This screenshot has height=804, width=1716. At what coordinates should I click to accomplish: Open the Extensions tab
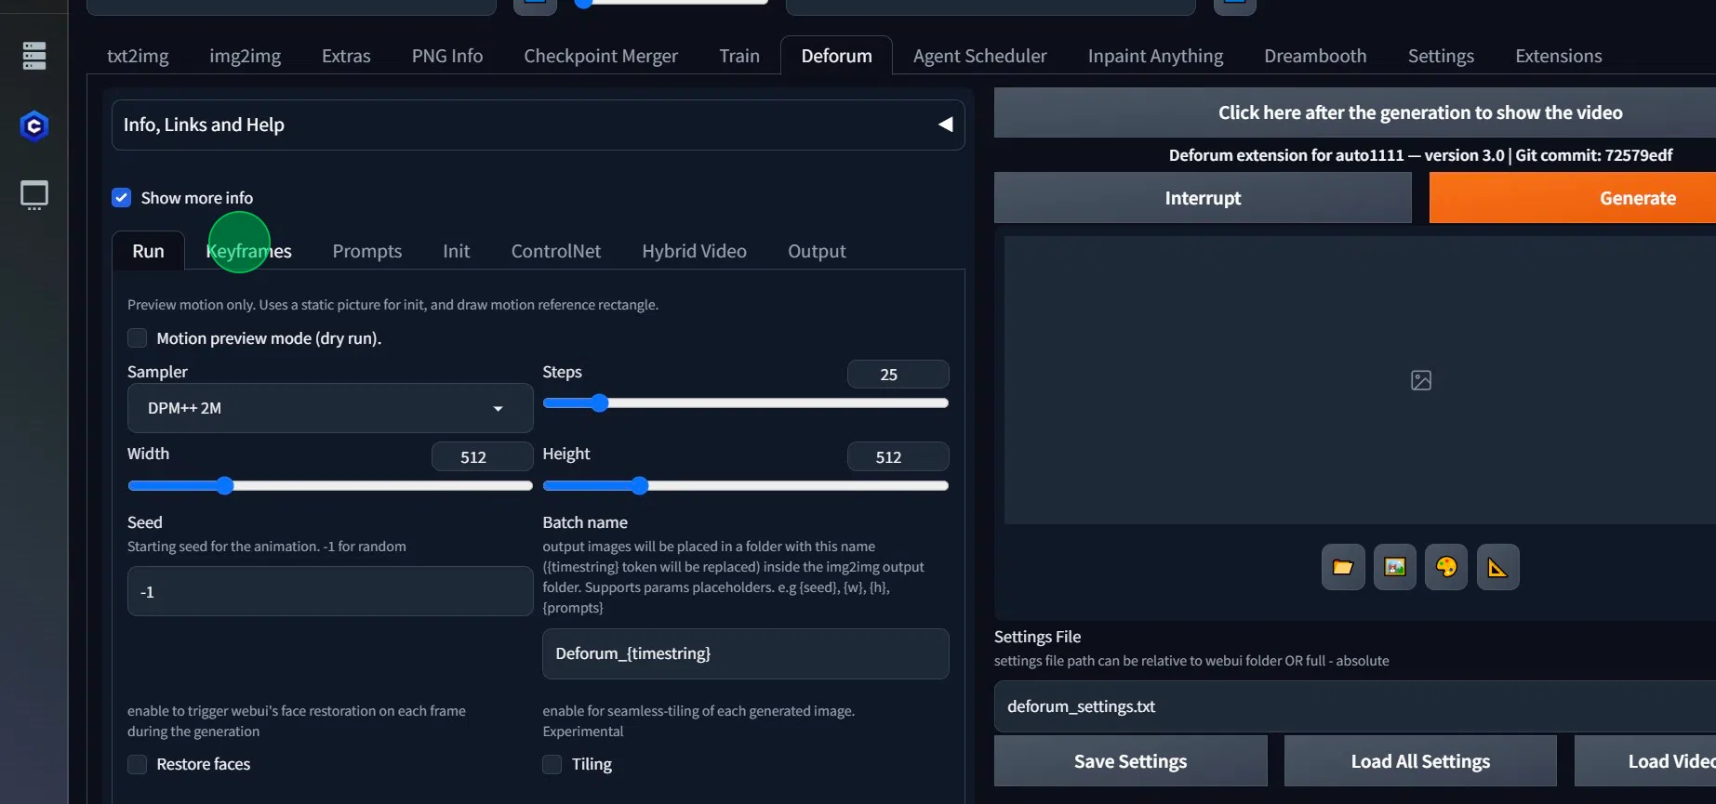click(x=1559, y=56)
